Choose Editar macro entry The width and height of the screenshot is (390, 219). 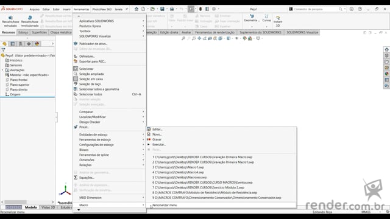(157, 130)
